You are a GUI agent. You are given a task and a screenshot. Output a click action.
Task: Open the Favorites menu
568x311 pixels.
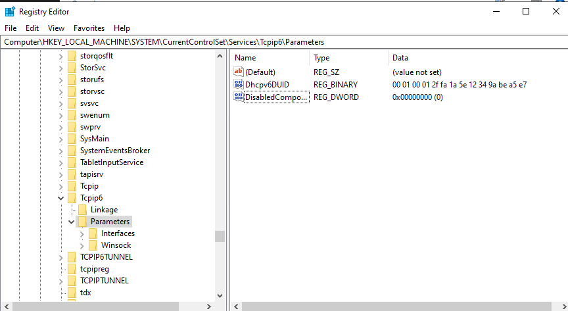tap(89, 28)
